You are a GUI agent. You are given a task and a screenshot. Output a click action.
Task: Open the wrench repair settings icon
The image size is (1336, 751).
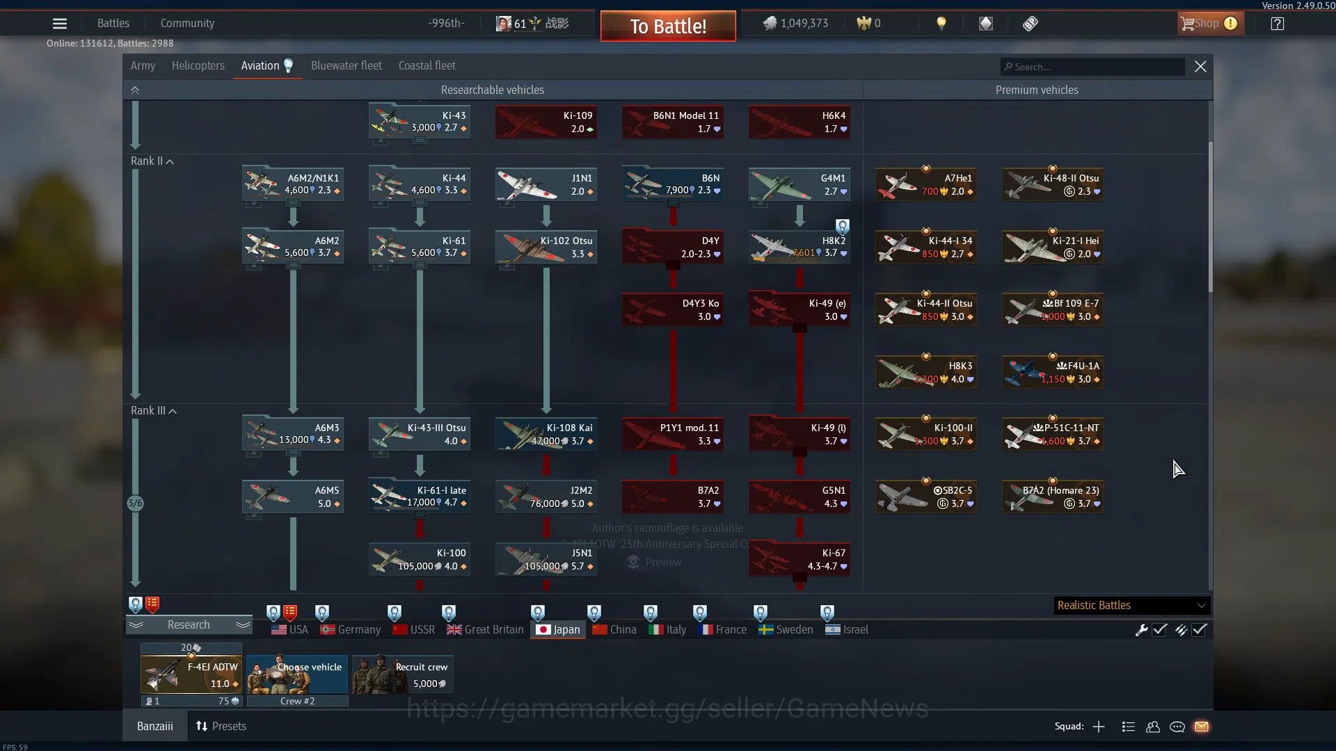point(1141,630)
